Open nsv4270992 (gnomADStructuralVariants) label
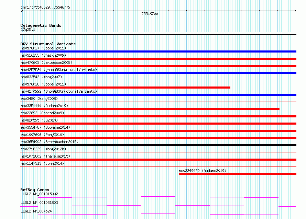306x219 pixels. coord(59,91)
